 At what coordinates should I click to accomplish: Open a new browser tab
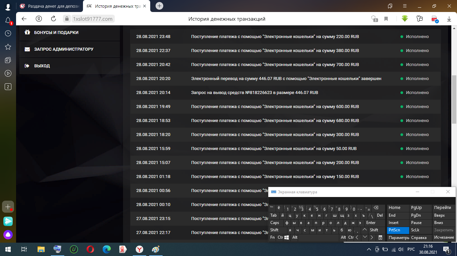(160, 6)
